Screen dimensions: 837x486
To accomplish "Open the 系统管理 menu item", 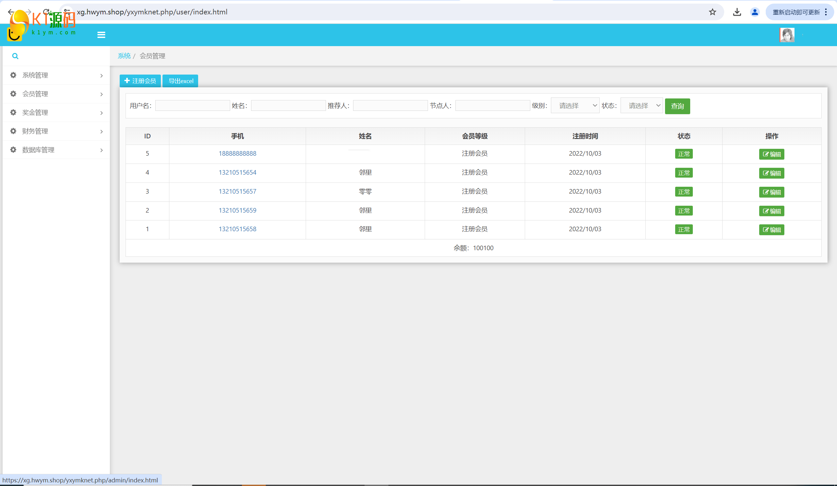I will click(x=56, y=75).
